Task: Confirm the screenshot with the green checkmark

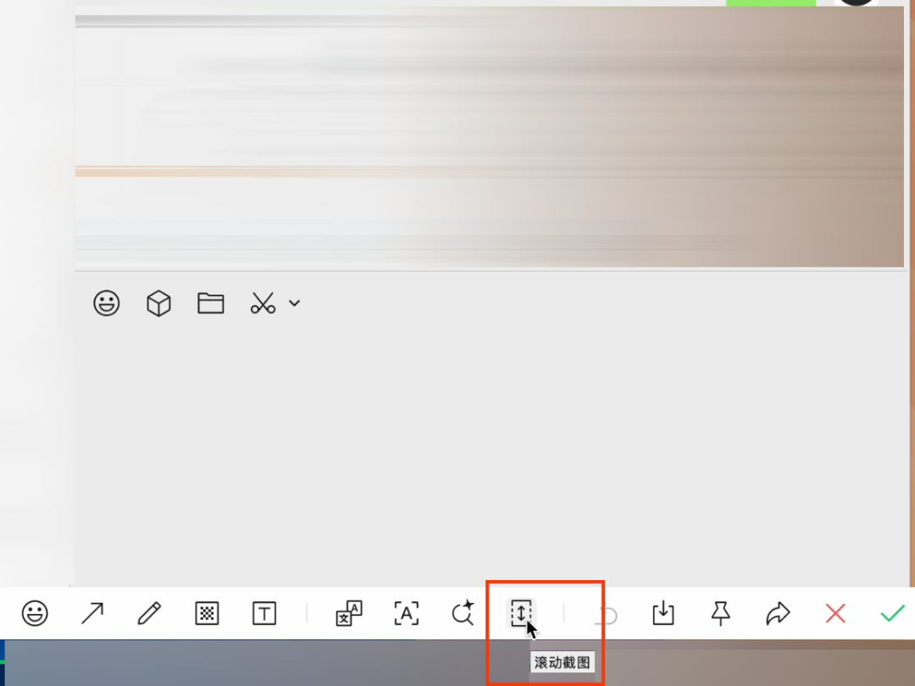Action: coord(893,614)
